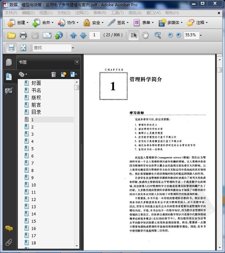Click the Open file folder icon

pos(11,35)
